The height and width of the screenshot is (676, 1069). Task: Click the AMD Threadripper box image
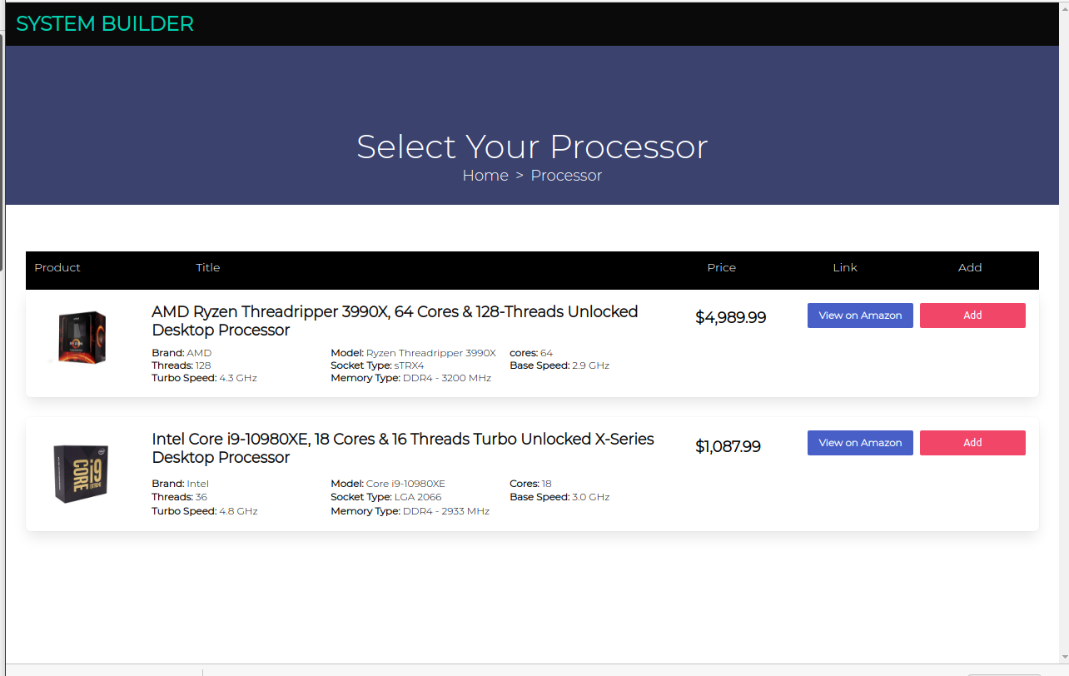(x=81, y=338)
